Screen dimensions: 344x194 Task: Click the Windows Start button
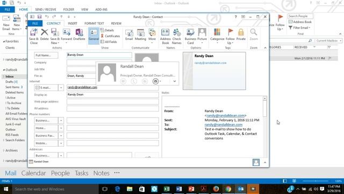tap(6, 189)
